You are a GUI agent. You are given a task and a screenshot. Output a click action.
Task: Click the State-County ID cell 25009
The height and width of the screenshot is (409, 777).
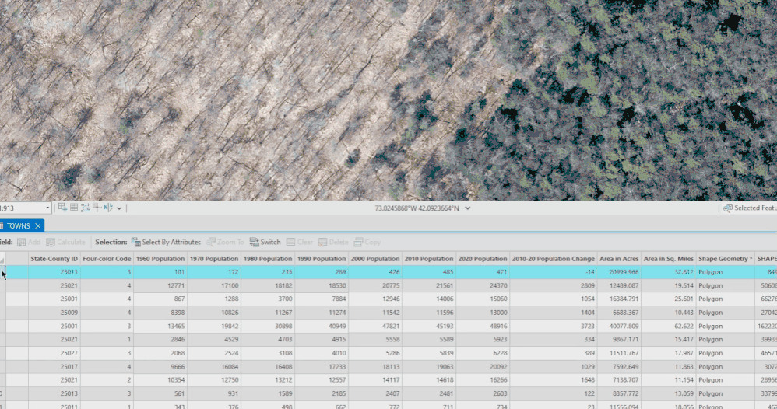click(54, 313)
